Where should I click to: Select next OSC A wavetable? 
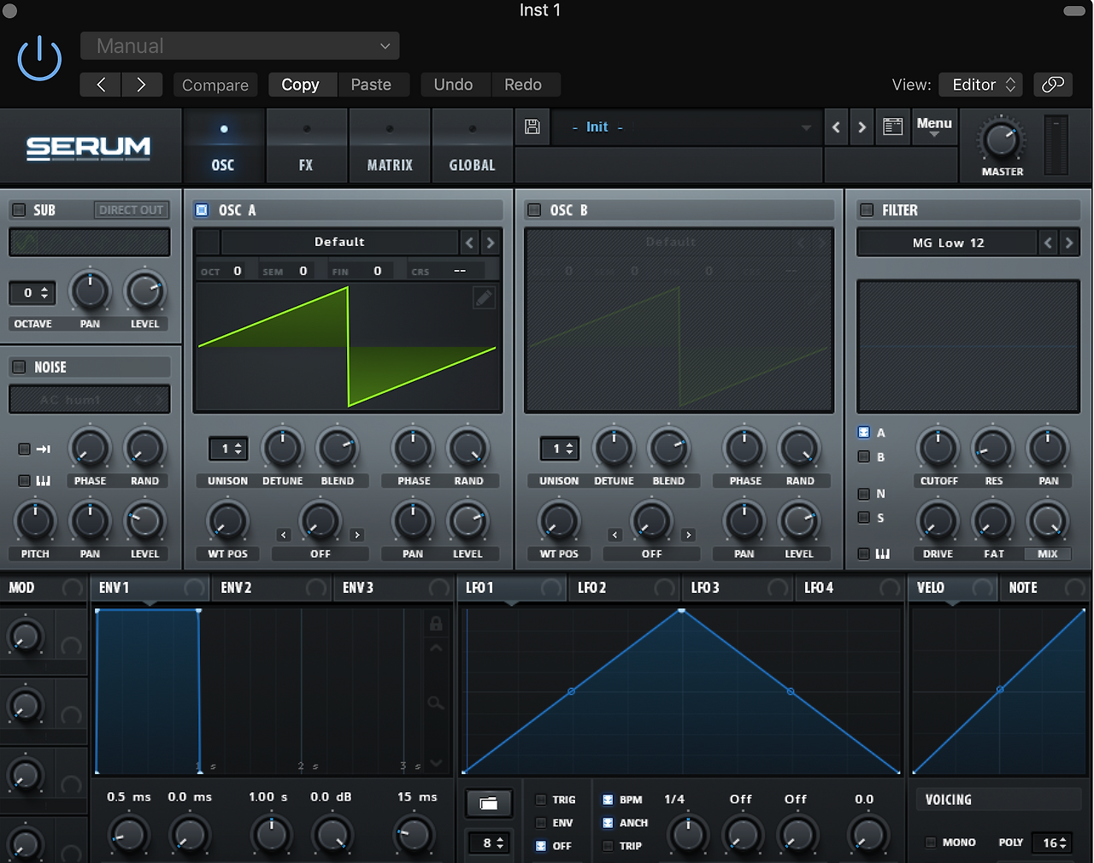(x=491, y=243)
